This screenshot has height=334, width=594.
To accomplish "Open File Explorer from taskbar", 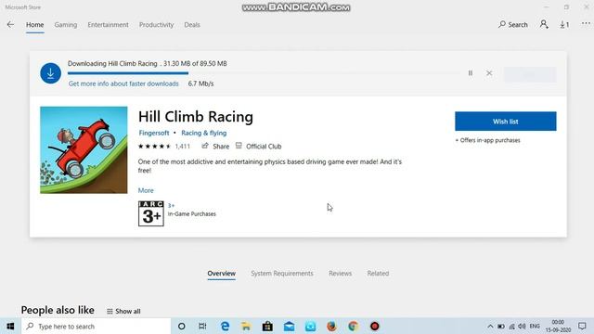I will tap(246, 326).
